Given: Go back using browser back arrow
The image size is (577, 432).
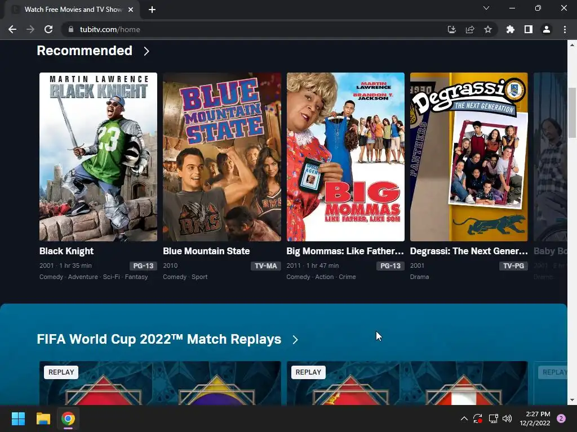Looking at the screenshot, I should click(x=12, y=29).
